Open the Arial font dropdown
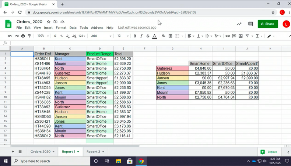 pos(100,36)
